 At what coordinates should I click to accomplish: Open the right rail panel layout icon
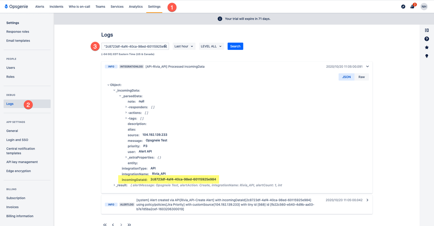(x=427, y=30)
